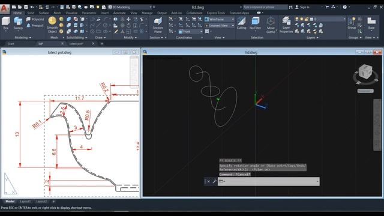Click the search keyword input field

click(x=265, y=7)
